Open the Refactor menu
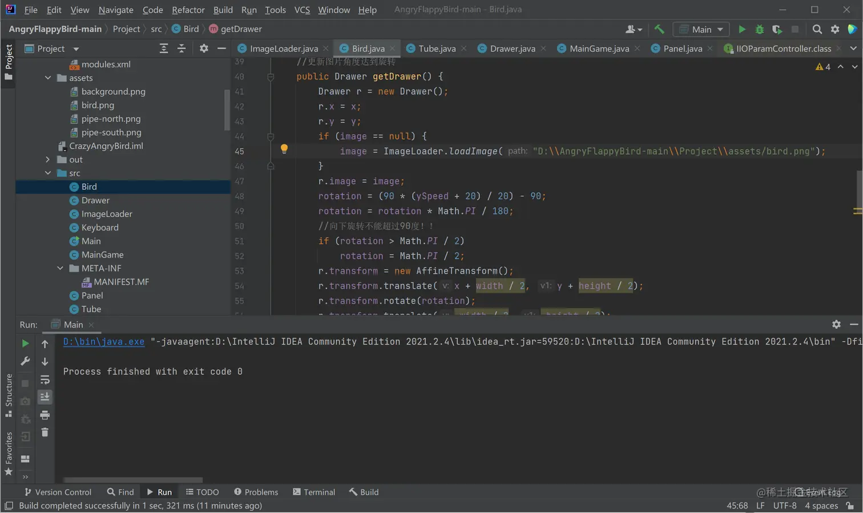The height and width of the screenshot is (513, 863). [188, 10]
